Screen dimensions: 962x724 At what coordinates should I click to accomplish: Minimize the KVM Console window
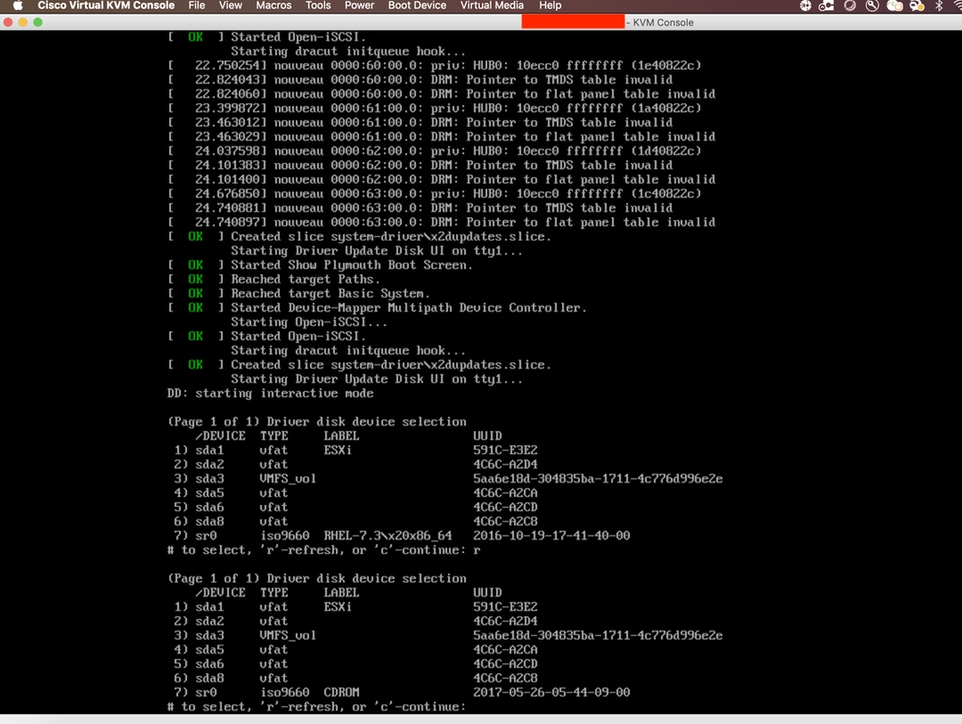(23, 22)
